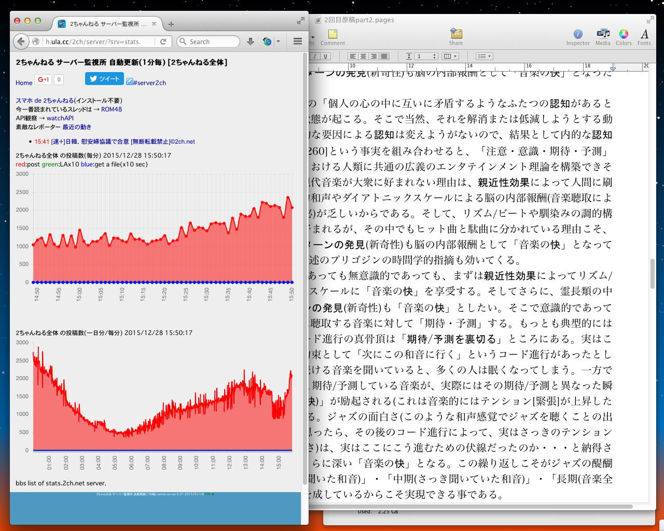Close the 2ちゃんねる サーバー監視所 tab
664x531 pixels.
coord(154,24)
